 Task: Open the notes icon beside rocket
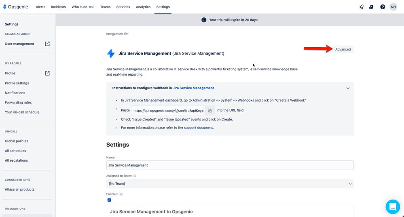coord(371,7)
